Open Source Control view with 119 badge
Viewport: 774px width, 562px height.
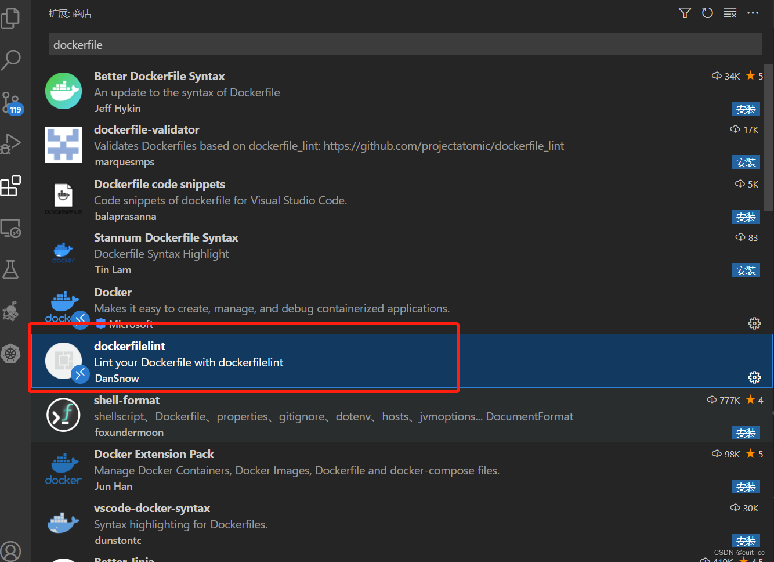[x=12, y=103]
